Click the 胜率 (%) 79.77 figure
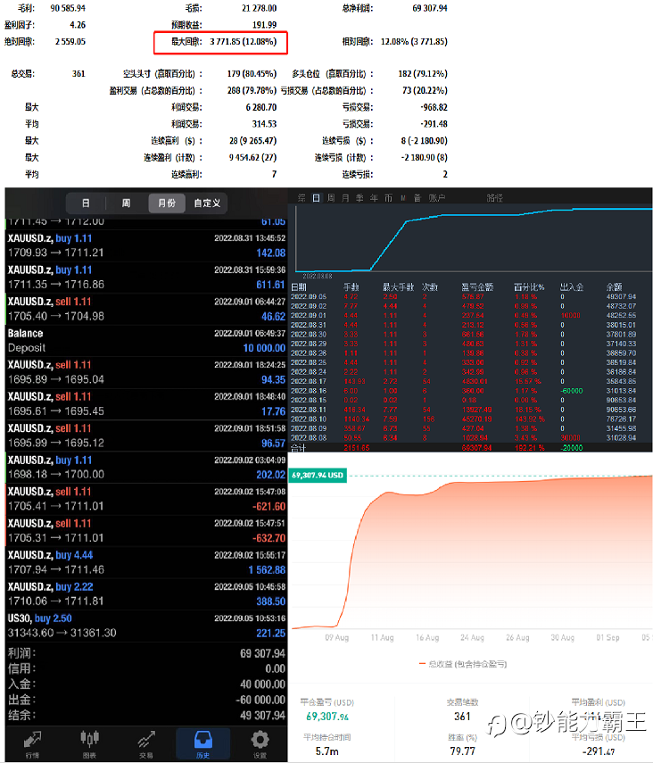This screenshot has height=763, width=653. [462, 751]
